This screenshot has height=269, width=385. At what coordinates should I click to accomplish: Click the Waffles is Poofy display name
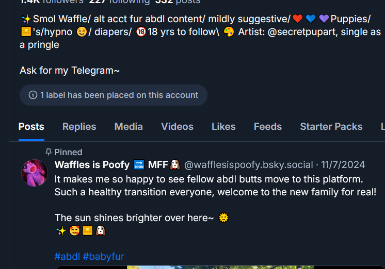coord(92,165)
